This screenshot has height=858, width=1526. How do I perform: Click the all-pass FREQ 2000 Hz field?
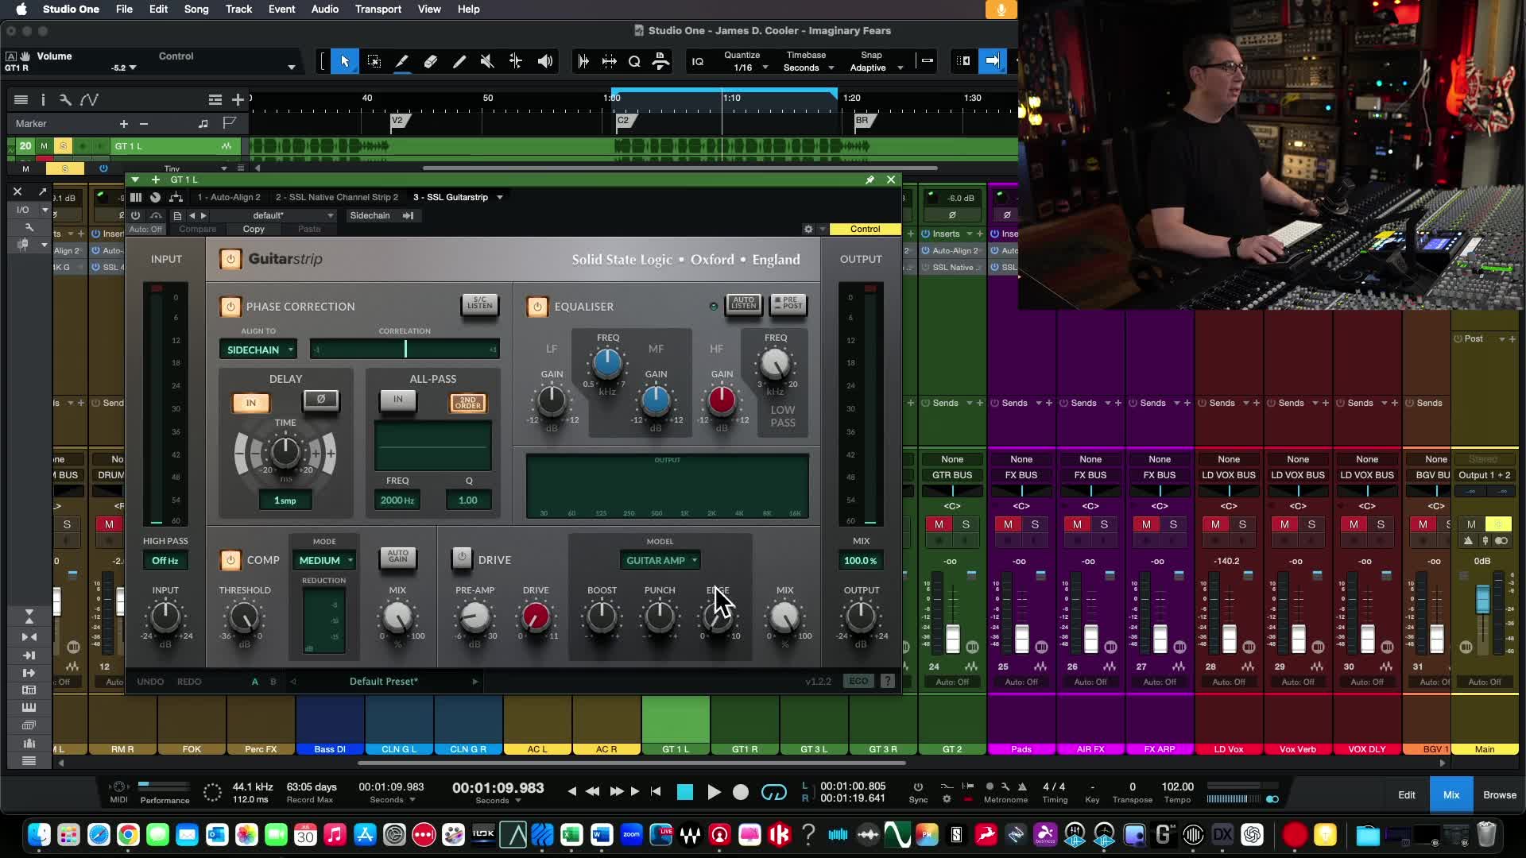pyautogui.click(x=397, y=500)
